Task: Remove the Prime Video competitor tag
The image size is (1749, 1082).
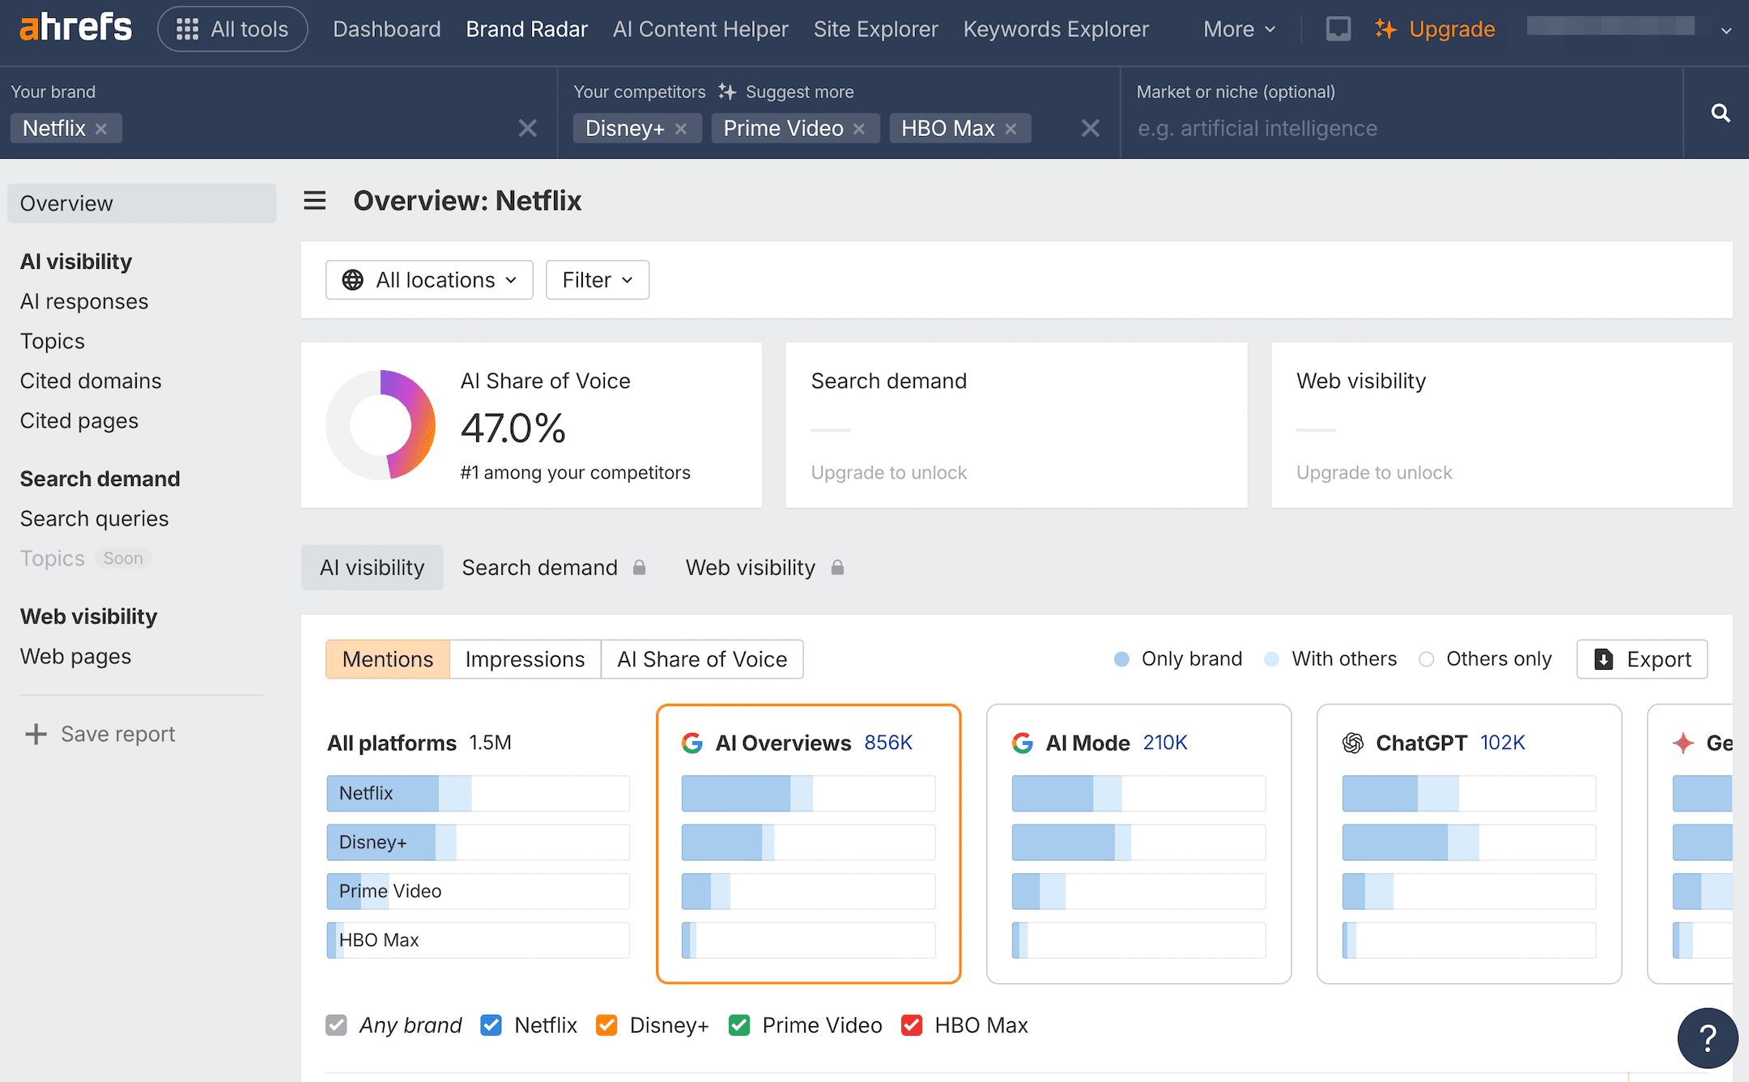Action: click(859, 129)
